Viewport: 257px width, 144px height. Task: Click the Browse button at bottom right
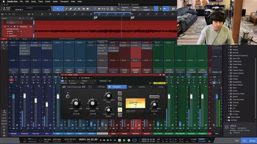253,140
